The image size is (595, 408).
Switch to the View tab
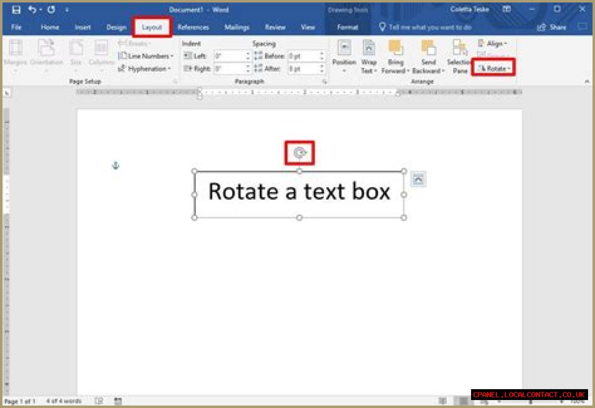click(308, 27)
